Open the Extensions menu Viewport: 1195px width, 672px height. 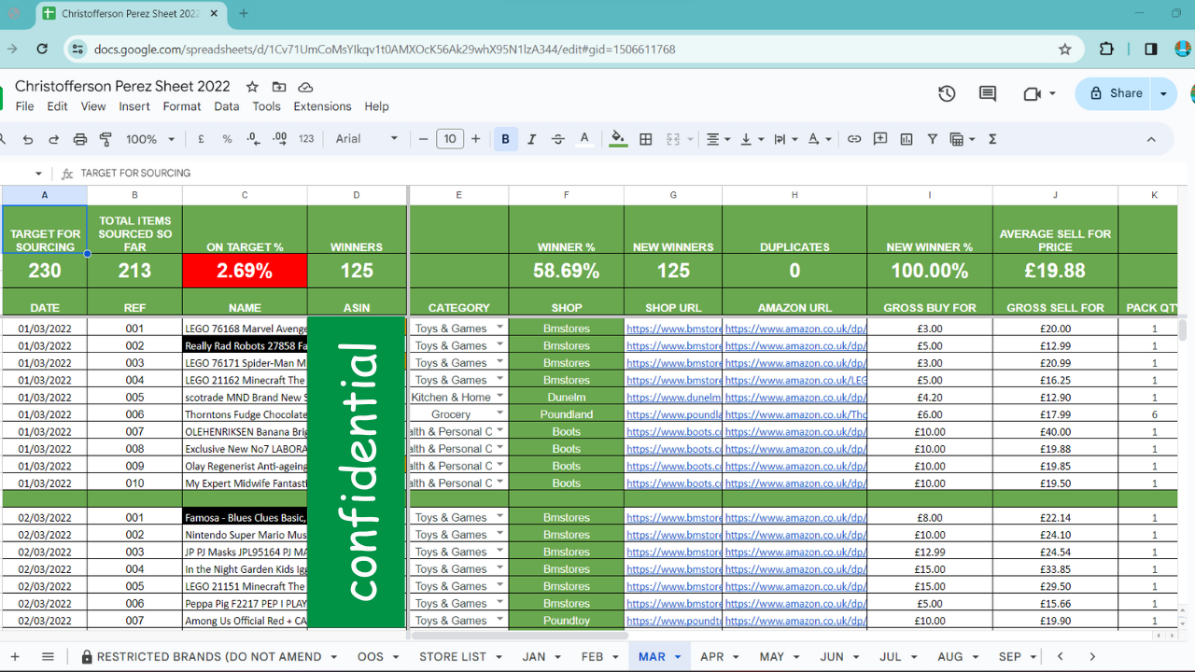322,106
